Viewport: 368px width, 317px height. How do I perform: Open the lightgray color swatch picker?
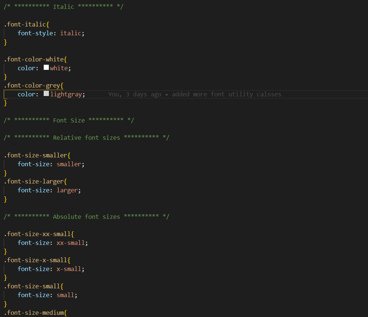pos(46,94)
